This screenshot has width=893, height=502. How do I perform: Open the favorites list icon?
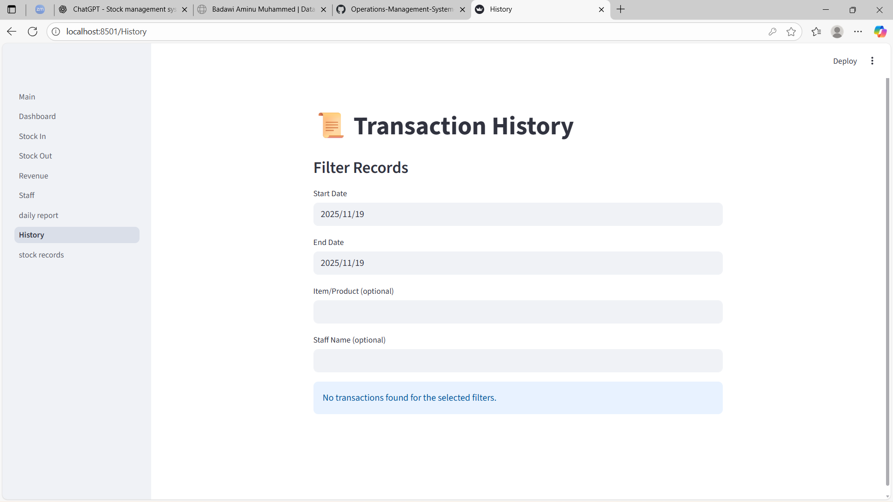pos(816,32)
